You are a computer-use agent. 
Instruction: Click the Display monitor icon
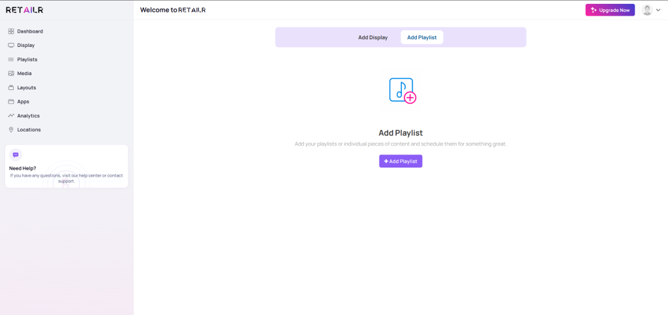pyautogui.click(x=11, y=45)
